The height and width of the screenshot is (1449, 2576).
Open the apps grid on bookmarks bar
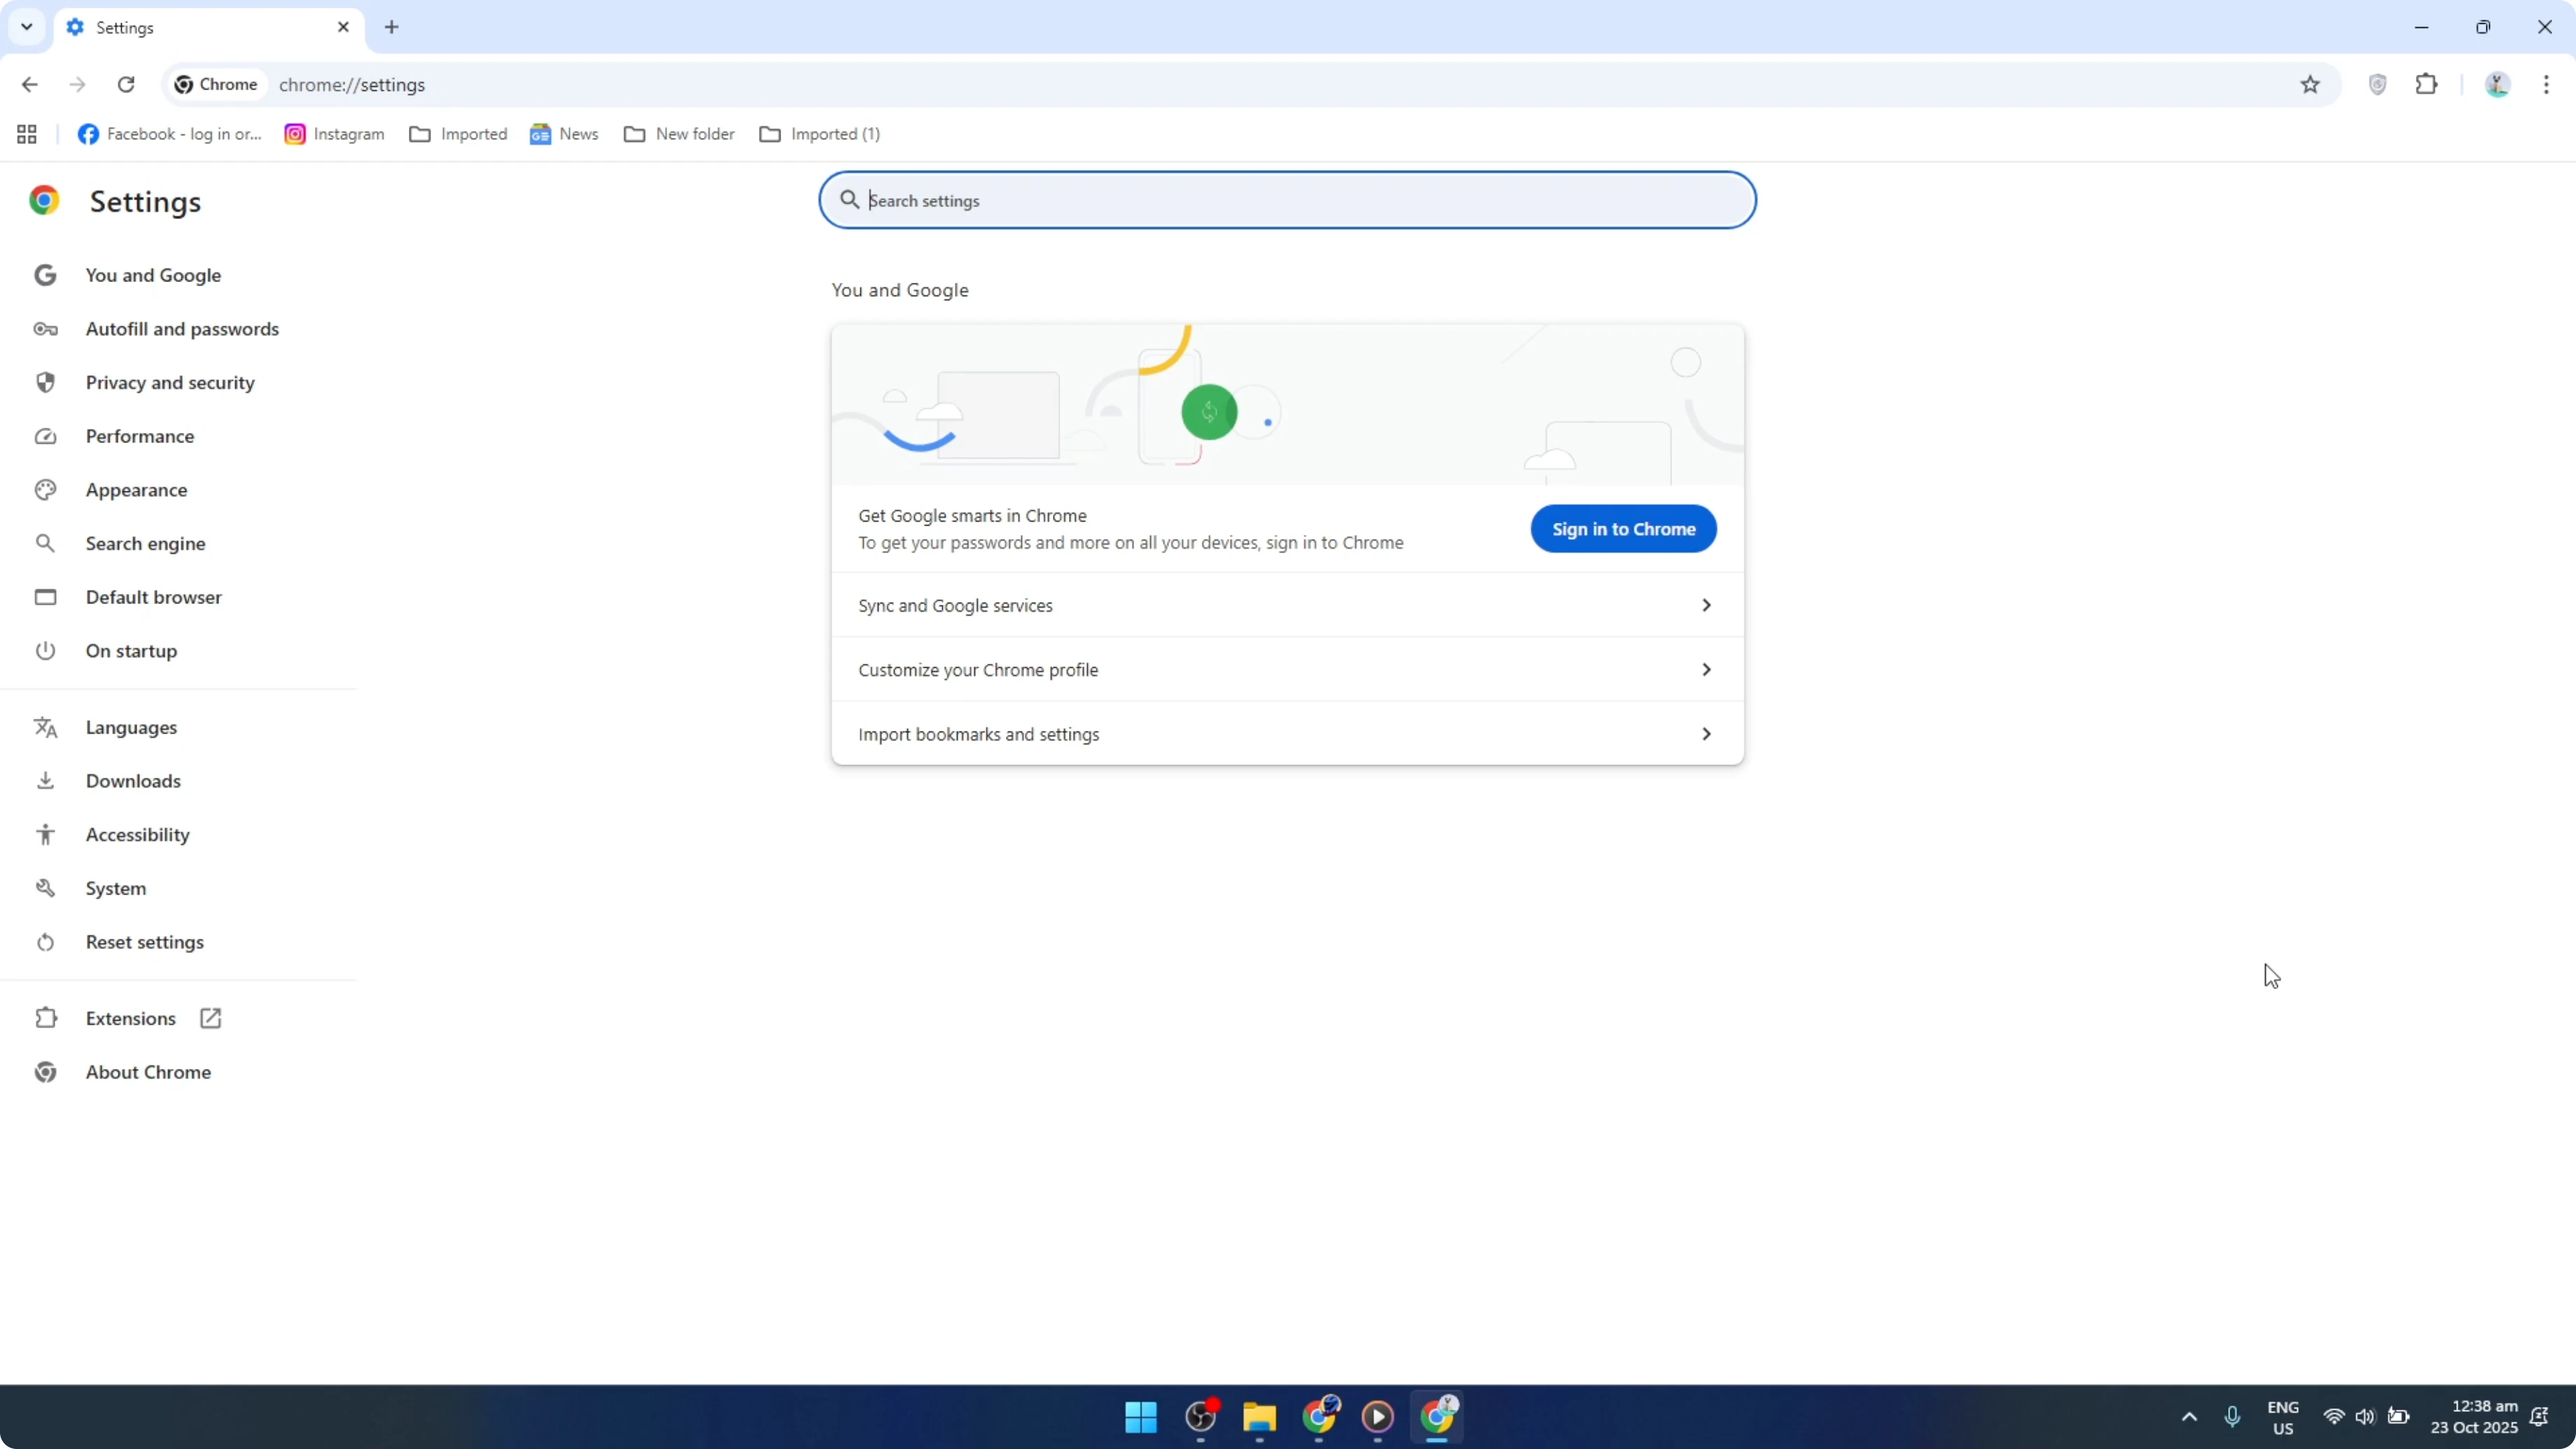point(25,133)
